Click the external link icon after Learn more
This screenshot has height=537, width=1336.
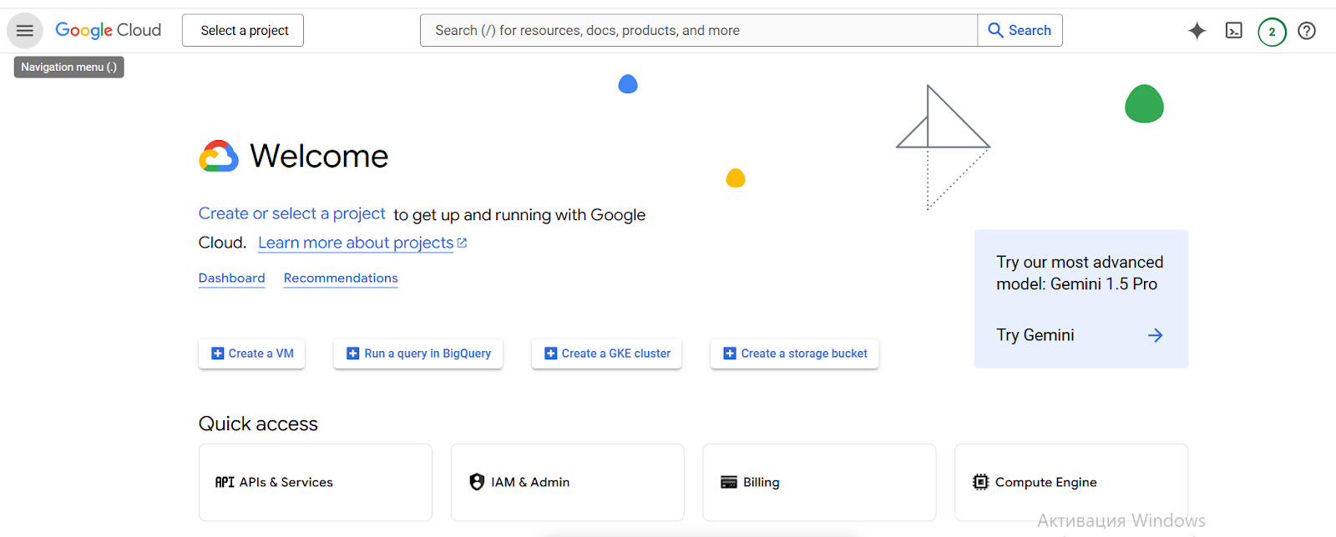click(x=463, y=243)
